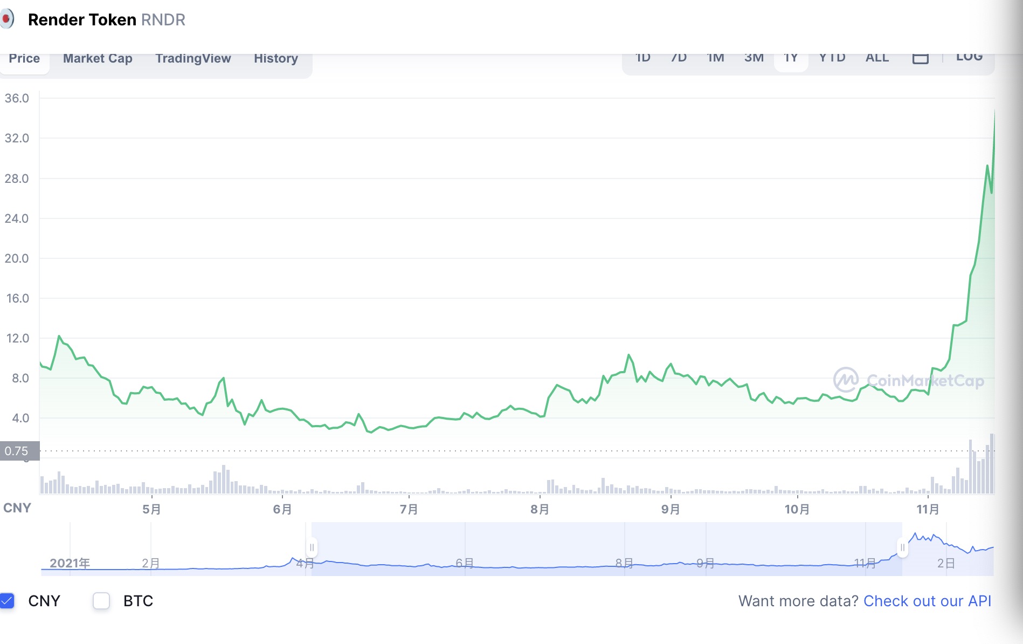Click the 9月 label on the x-axis

click(x=671, y=509)
